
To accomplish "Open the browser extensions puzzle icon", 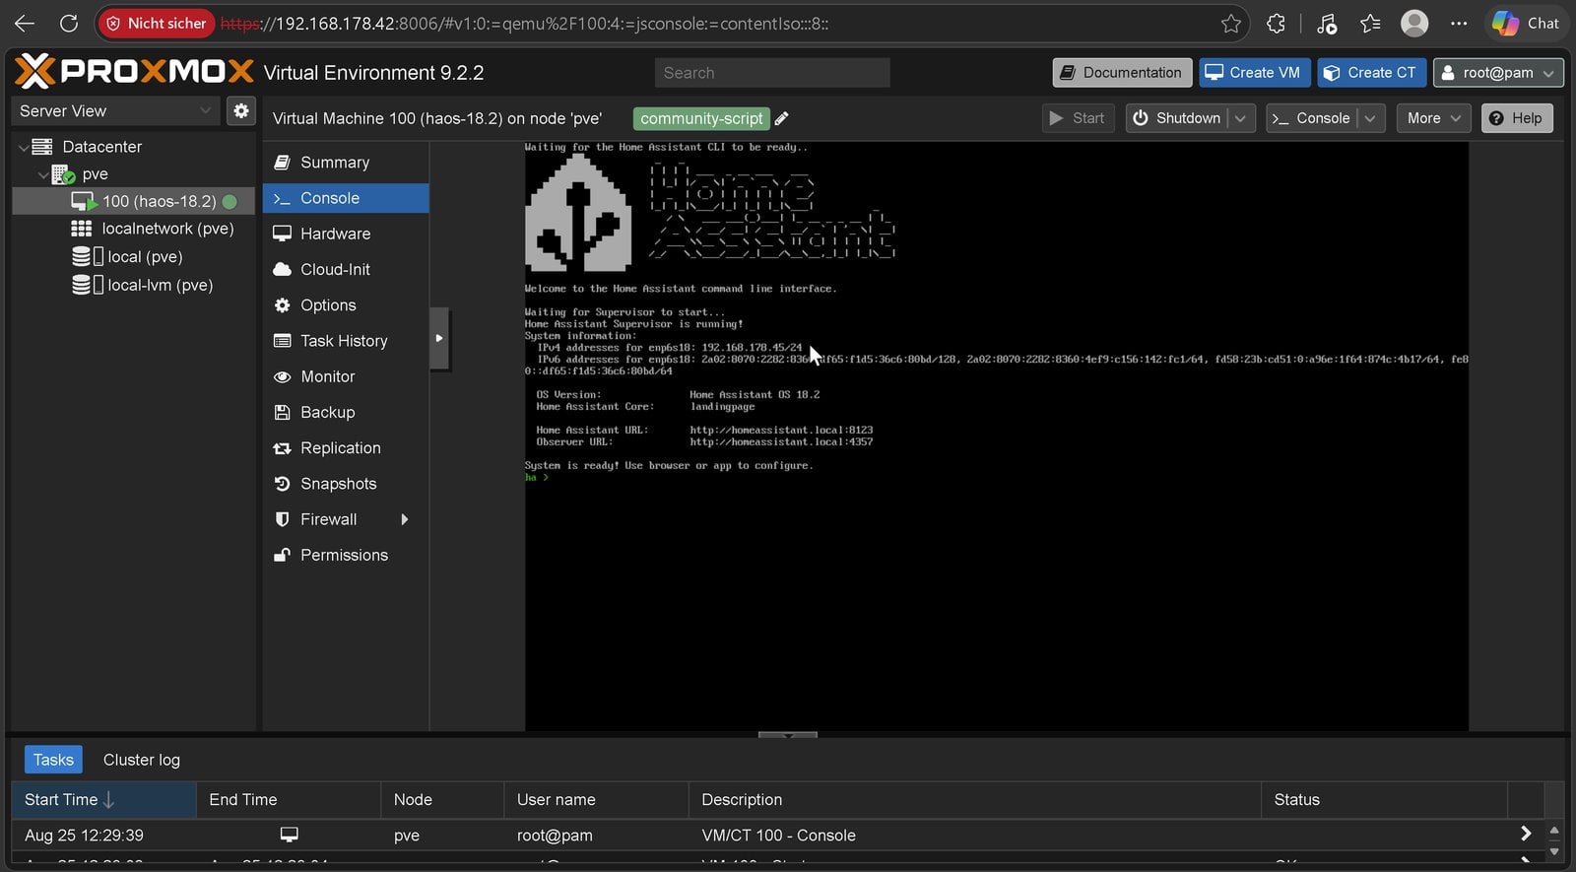I will [1276, 24].
